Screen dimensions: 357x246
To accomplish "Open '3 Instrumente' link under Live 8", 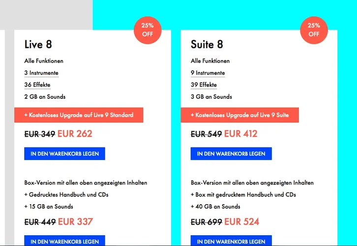I will [41, 73].
